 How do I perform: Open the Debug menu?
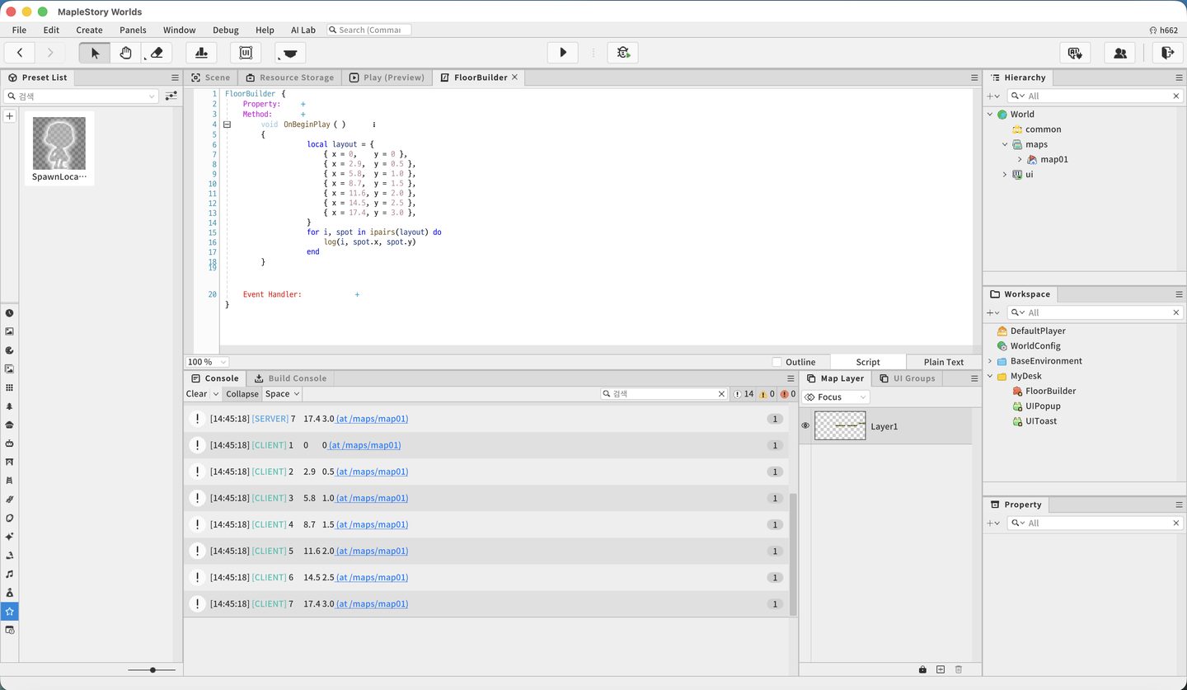[x=225, y=30]
